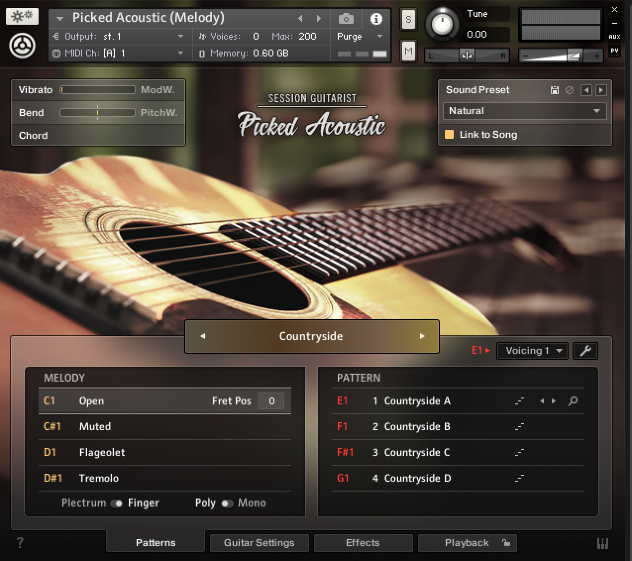Open the wrench settings icon
This screenshot has width=632, height=561.
pos(585,351)
